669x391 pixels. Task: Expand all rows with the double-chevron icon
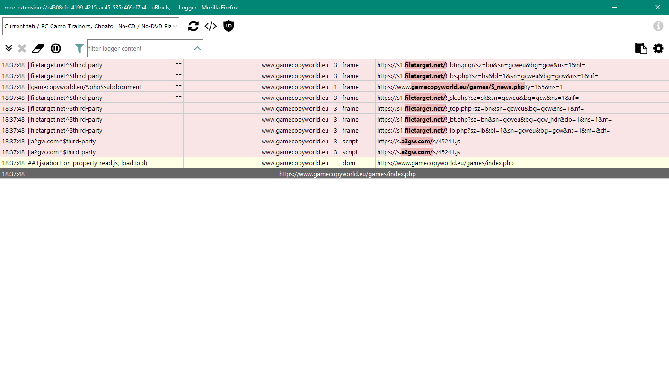[x=9, y=48]
